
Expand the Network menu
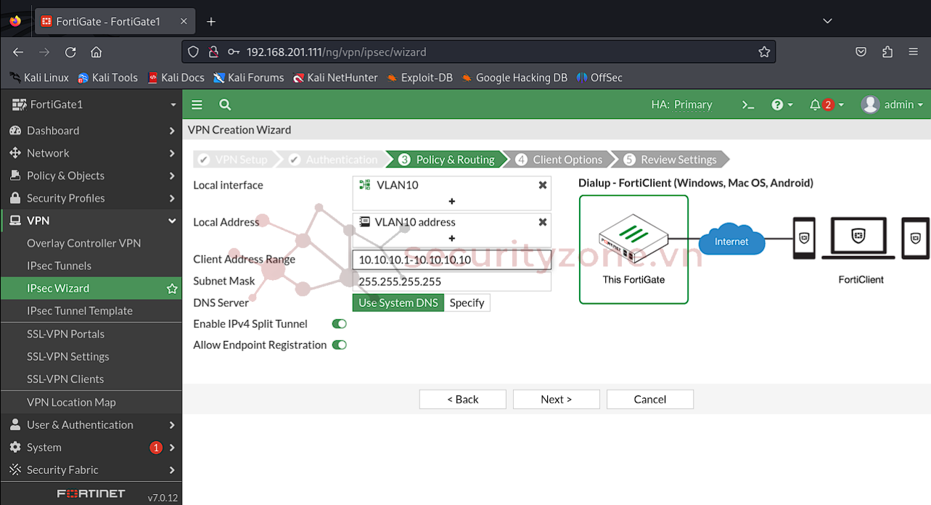[x=91, y=153]
